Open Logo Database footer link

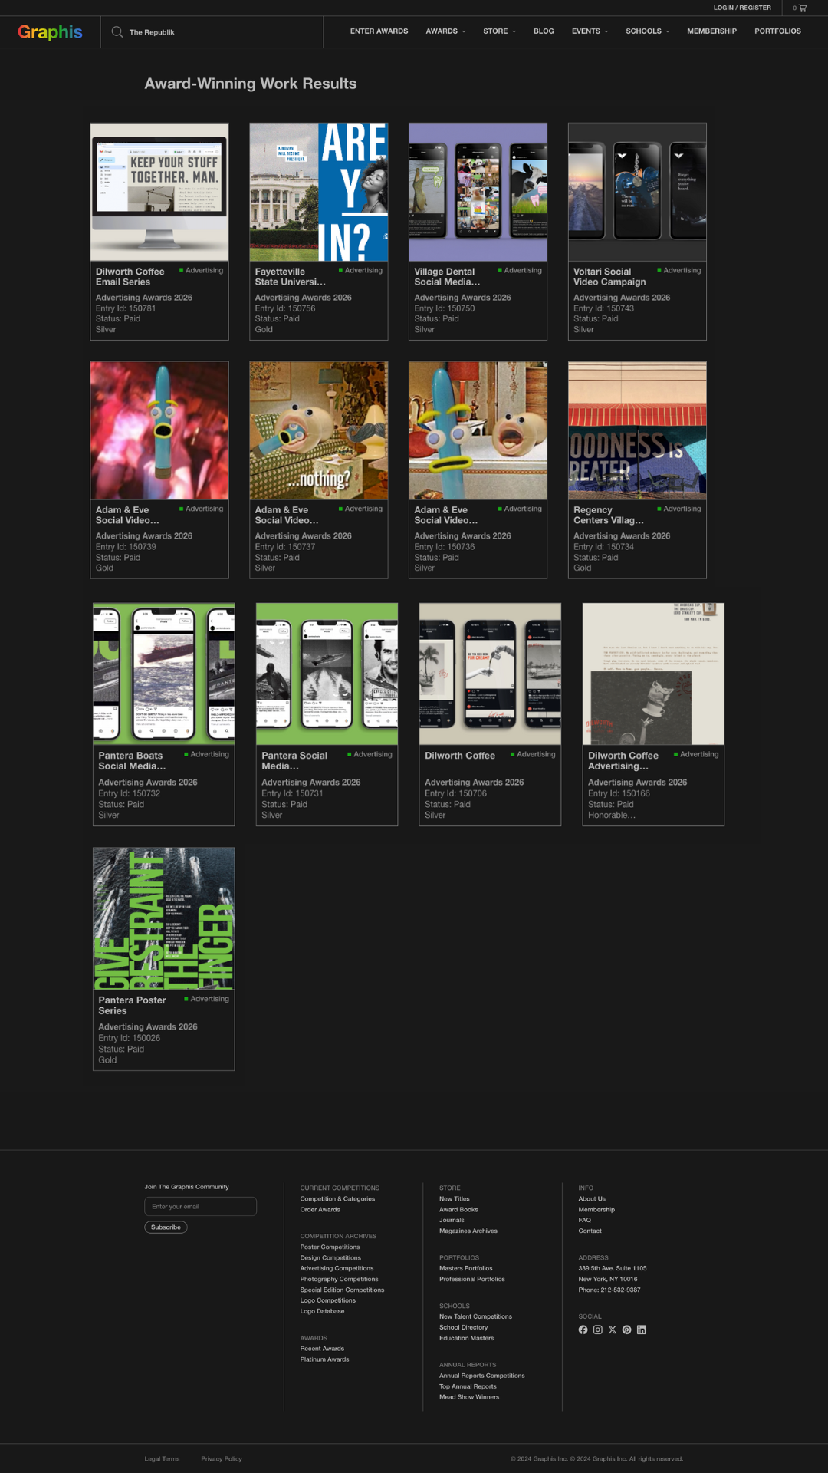(322, 1311)
